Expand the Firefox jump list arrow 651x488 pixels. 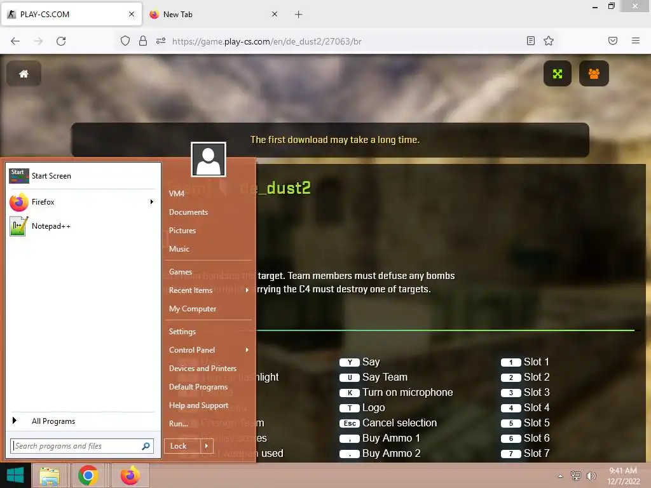[152, 202]
